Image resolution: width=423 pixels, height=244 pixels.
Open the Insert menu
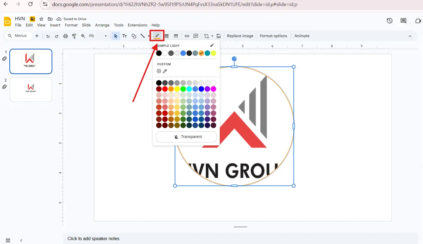(55, 25)
